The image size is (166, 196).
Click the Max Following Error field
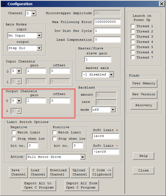(x=107, y=22)
